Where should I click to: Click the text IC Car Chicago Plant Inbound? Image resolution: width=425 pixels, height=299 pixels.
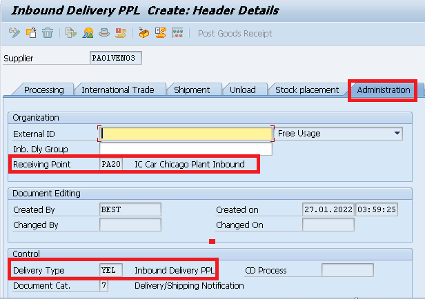click(190, 164)
